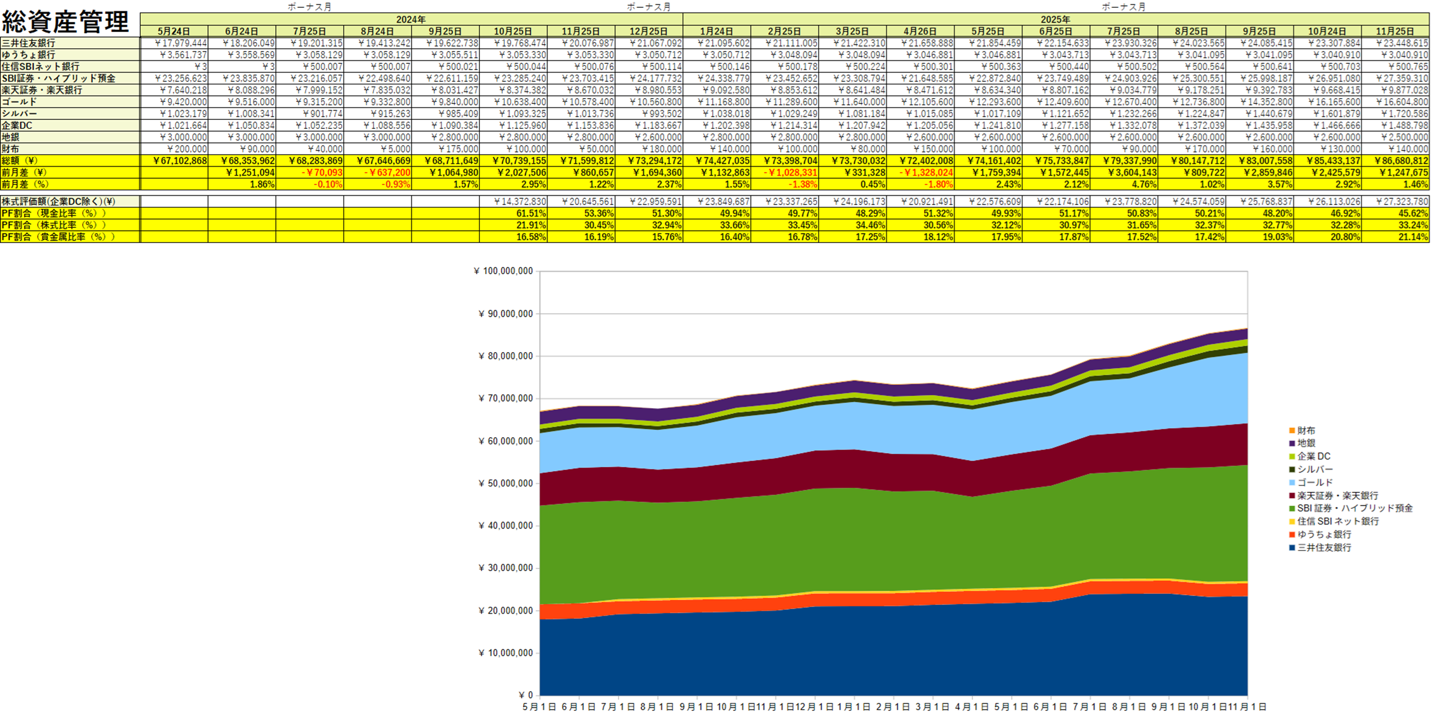
Task: Click the ¥100,000,000 y-axis label
Action: point(503,272)
